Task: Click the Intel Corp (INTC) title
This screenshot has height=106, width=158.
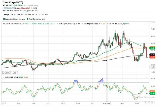Action: click(13, 2)
